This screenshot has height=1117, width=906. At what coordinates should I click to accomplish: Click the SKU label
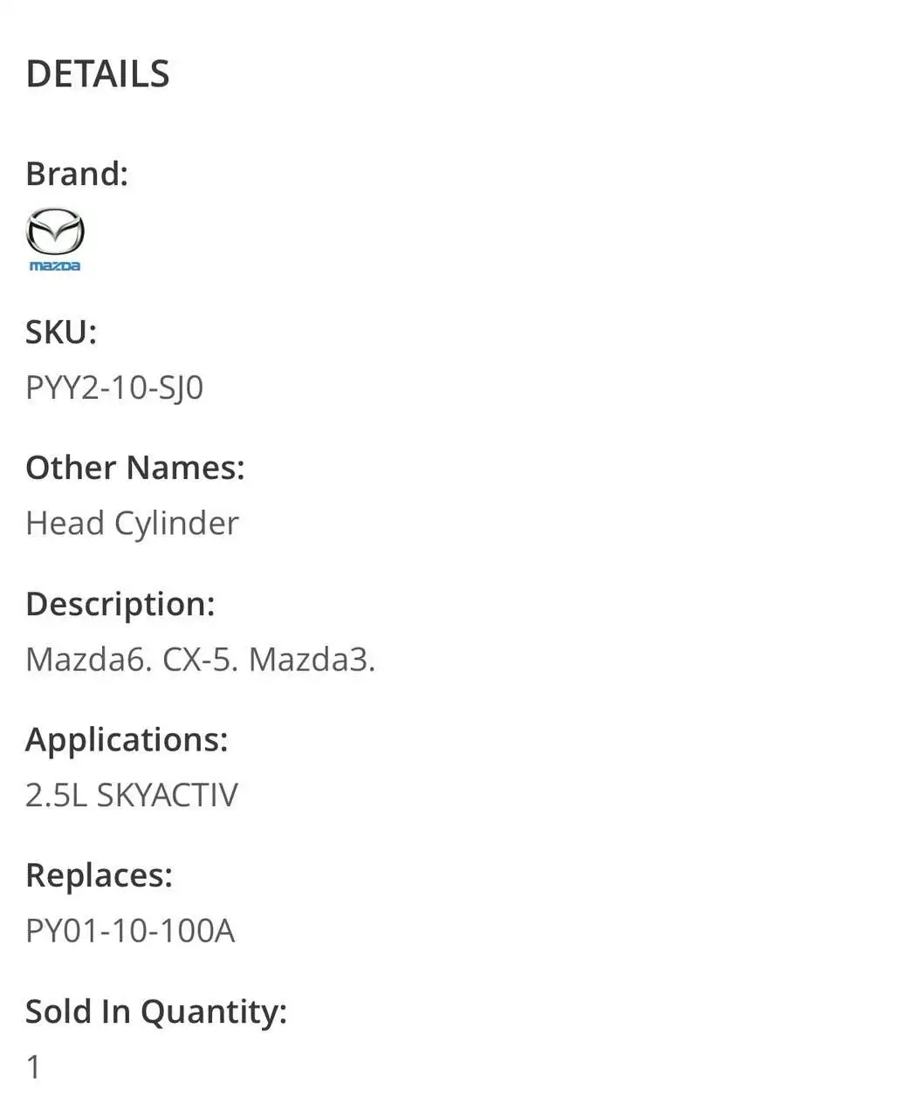pyautogui.click(x=60, y=332)
